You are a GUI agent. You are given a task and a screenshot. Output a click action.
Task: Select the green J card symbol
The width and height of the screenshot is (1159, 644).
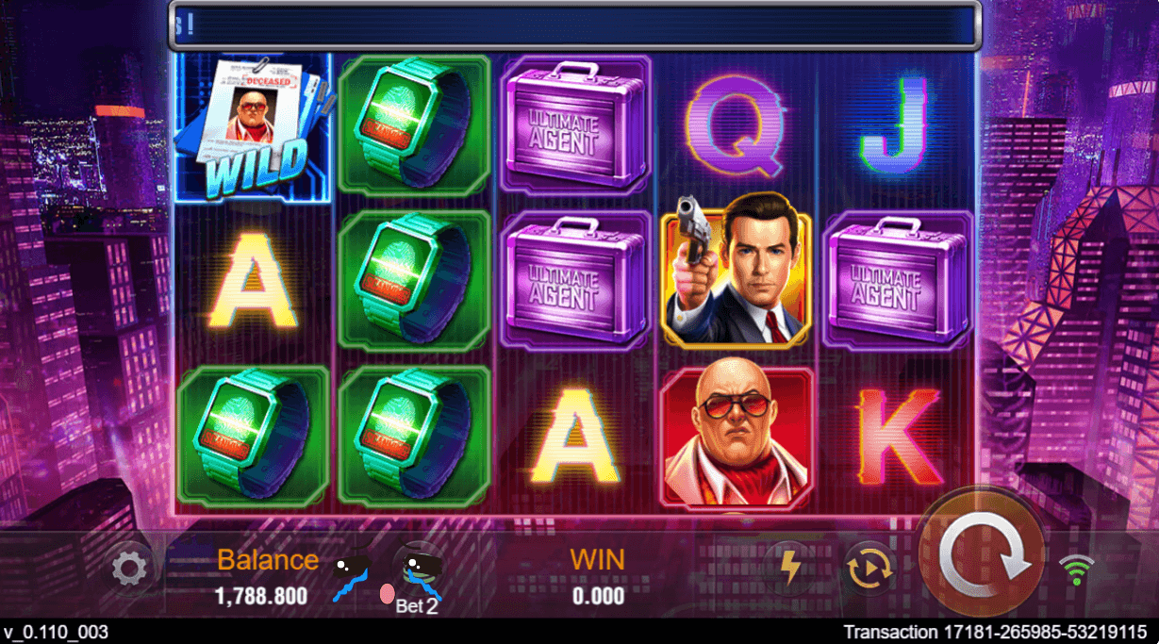[894, 125]
